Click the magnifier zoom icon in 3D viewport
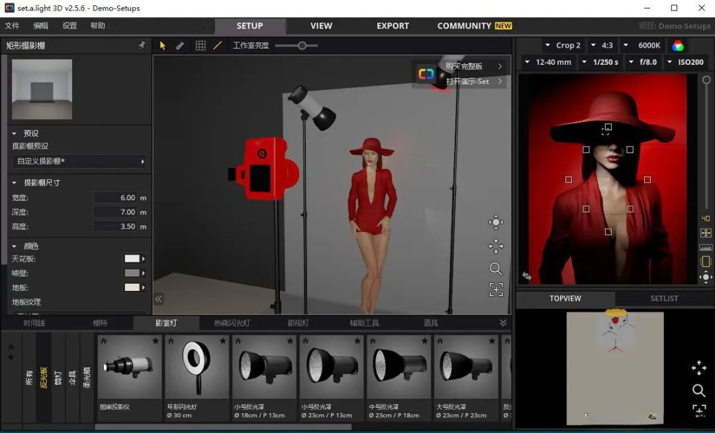The width and height of the screenshot is (715, 433). tap(495, 269)
